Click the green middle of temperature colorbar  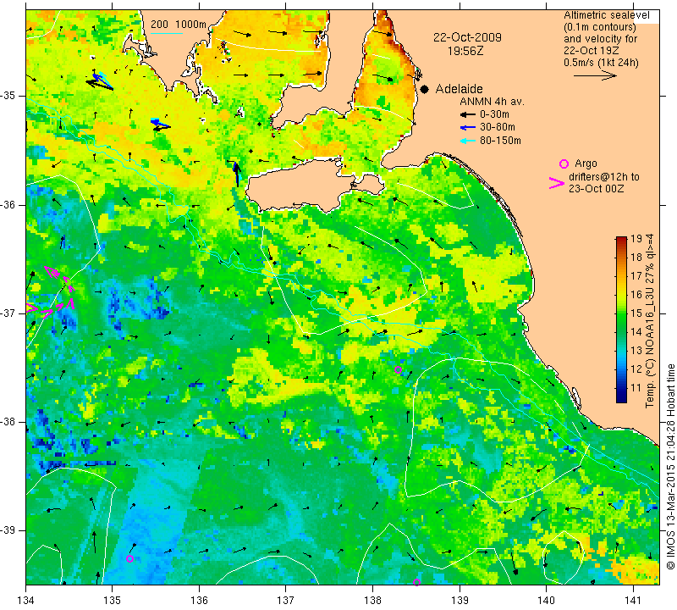[621, 319]
